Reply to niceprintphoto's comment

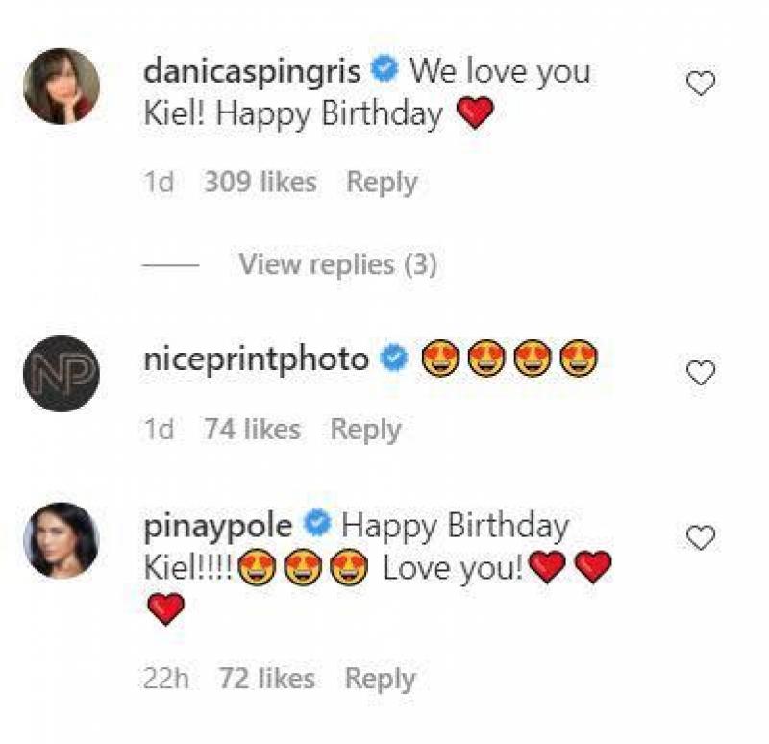point(365,429)
